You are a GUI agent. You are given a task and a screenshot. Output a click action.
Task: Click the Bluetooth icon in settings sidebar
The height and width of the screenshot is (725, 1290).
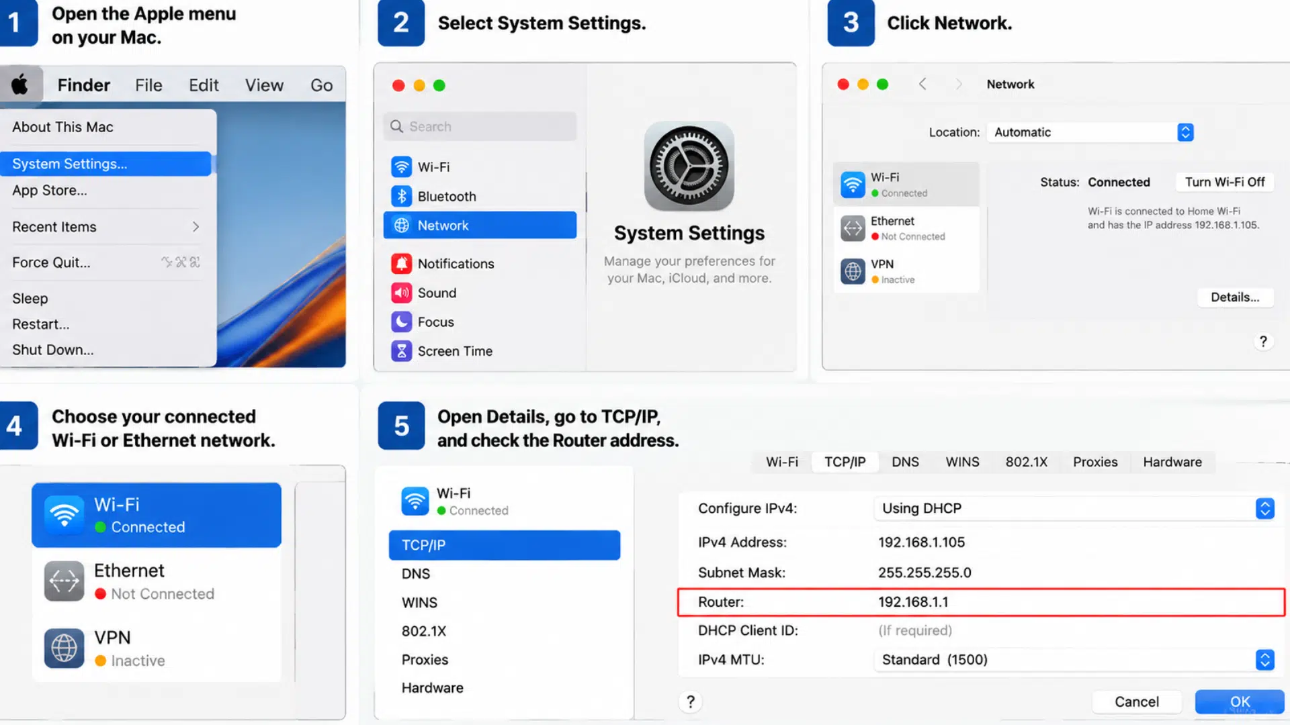click(x=401, y=196)
